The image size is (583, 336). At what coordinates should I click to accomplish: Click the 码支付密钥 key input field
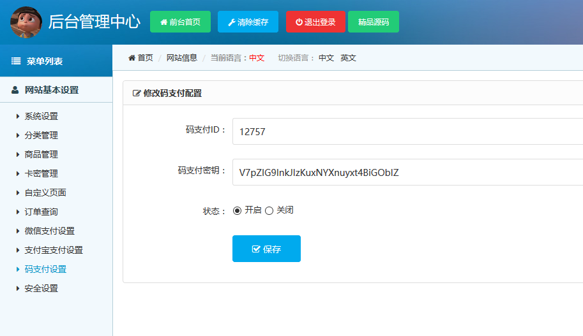pyautogui.click(x=407, y=172)
